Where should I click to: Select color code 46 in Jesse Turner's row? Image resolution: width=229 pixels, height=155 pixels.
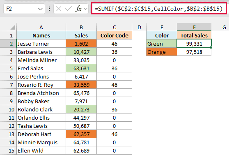[x=114, y=44]
